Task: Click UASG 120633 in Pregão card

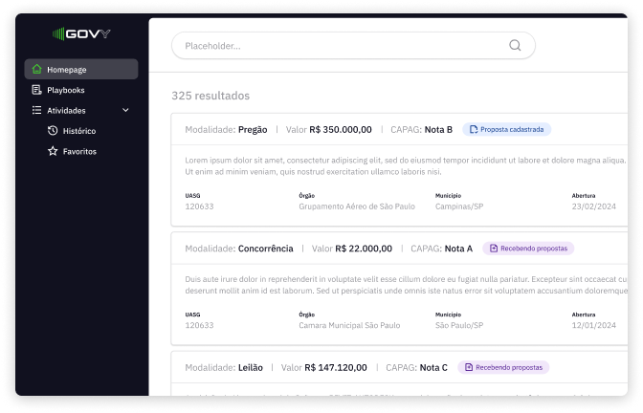Action: 199,206
